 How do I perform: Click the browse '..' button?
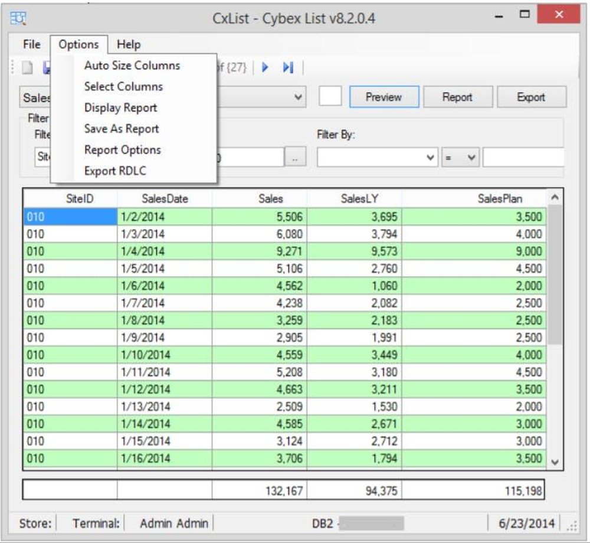click(295, 158)
